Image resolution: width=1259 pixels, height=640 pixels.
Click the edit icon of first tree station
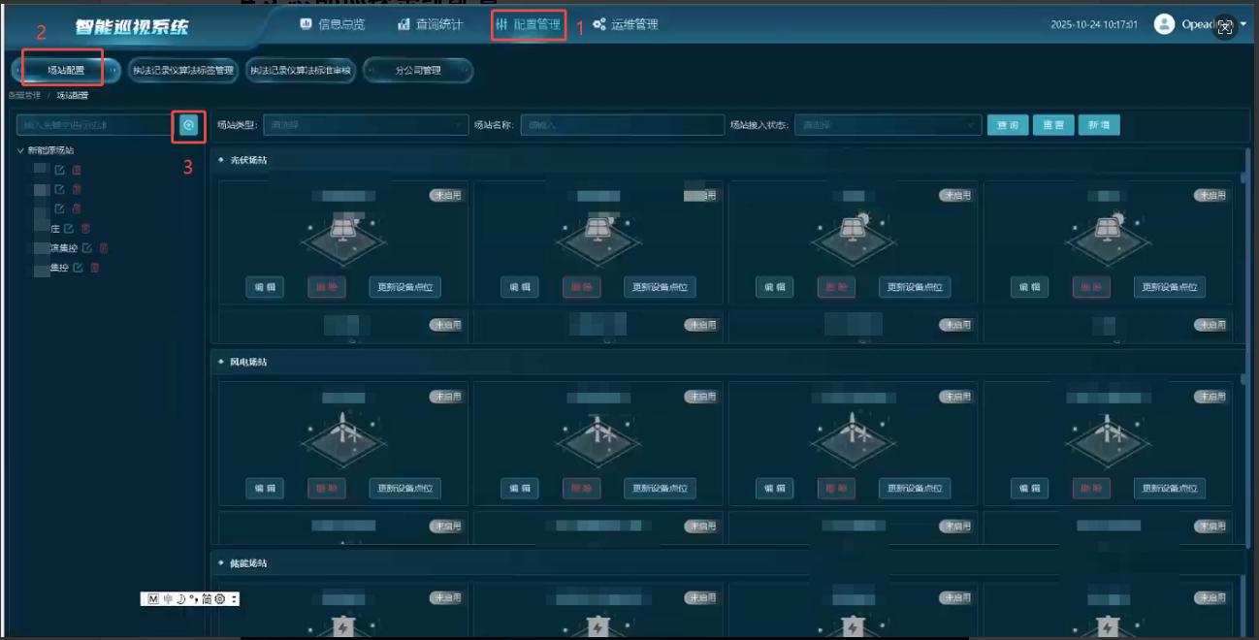pyautogui.click(x=60, y=170)
